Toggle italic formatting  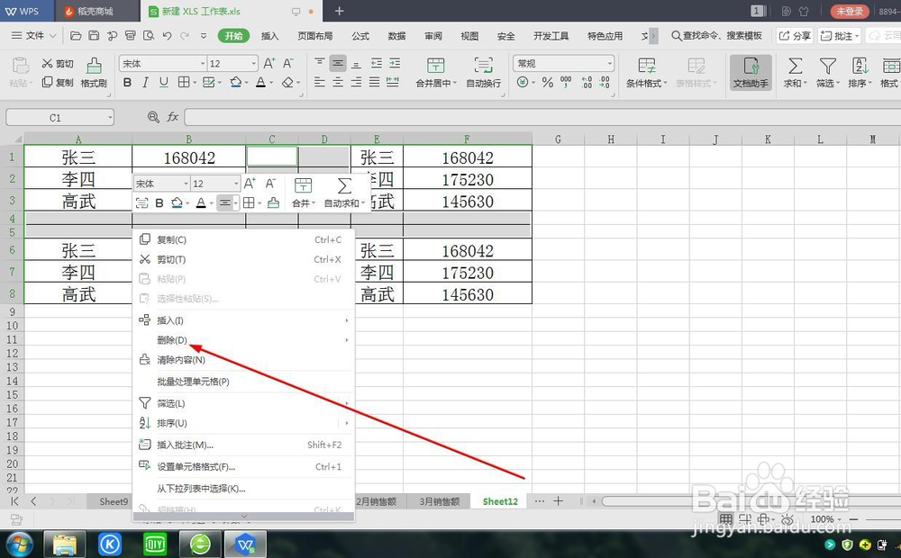click(145, 82)
